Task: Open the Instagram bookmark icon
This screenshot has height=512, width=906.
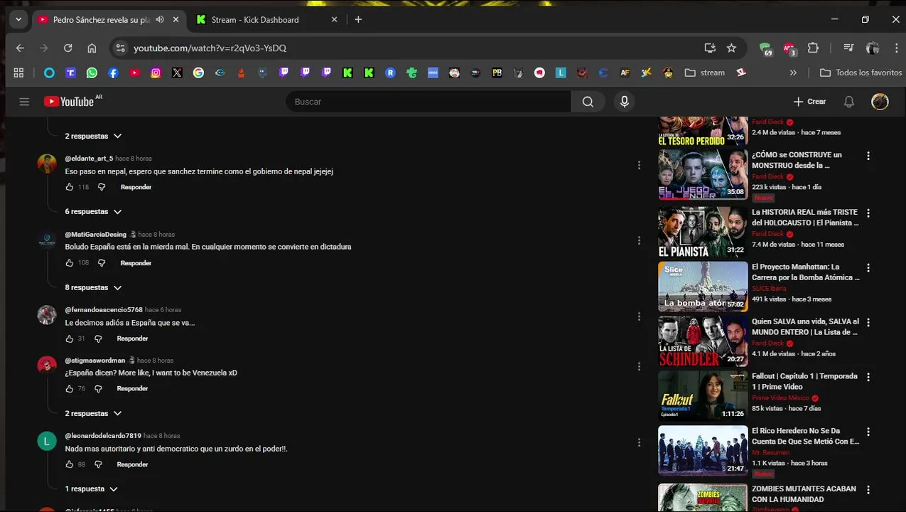Action: pyautogui.click(x=156, y=73)
